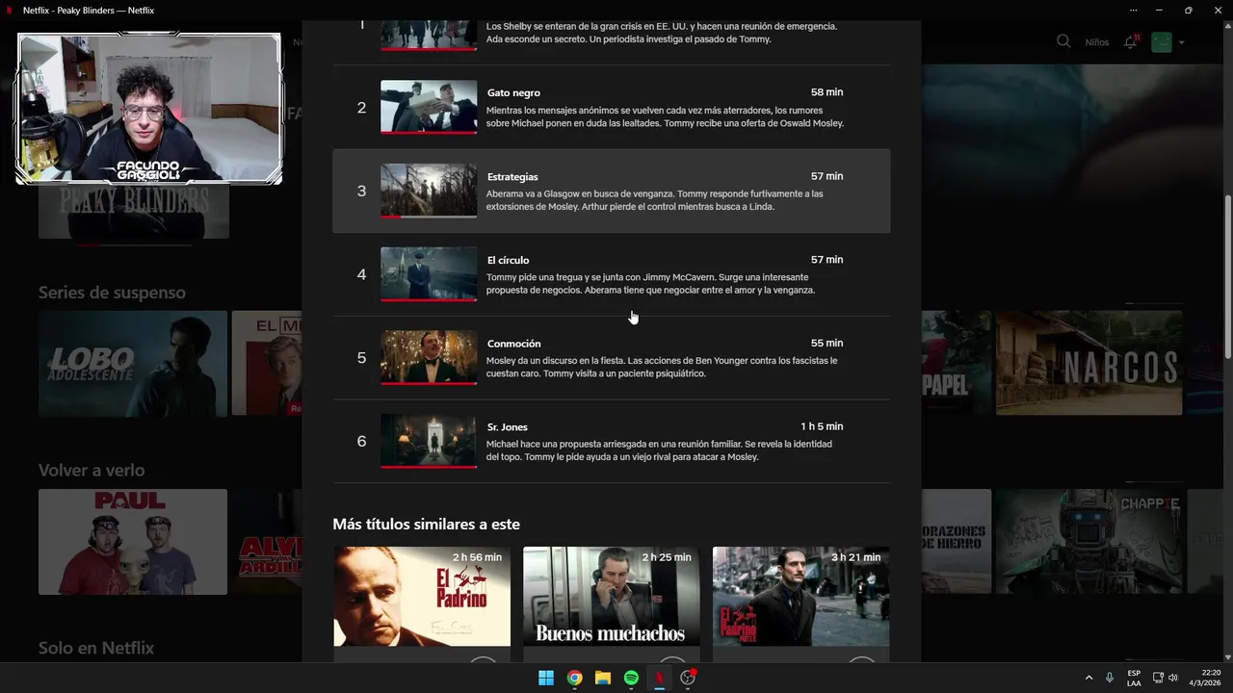Screen dimensions: 1233x693
Task: Open Lobo adolescente in the background page
Action: coord(133,363)
